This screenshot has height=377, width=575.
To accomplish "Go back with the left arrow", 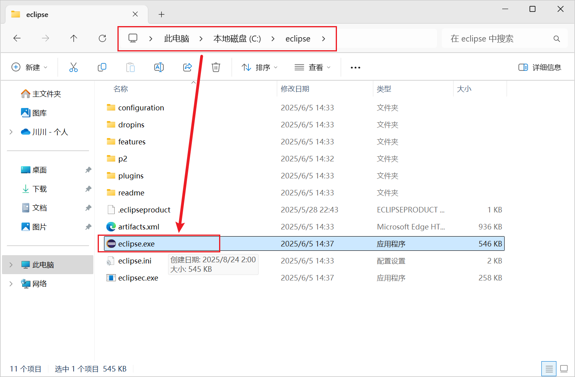I will coord(17,38).
